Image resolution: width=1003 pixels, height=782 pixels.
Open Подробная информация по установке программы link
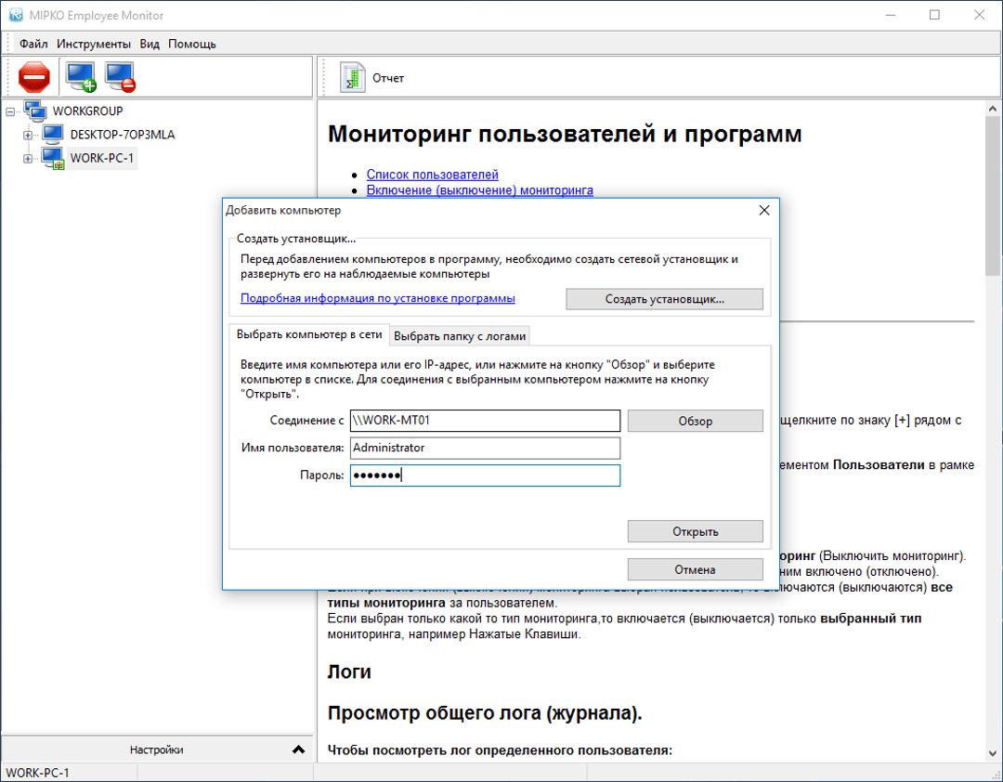coord(377,298)
